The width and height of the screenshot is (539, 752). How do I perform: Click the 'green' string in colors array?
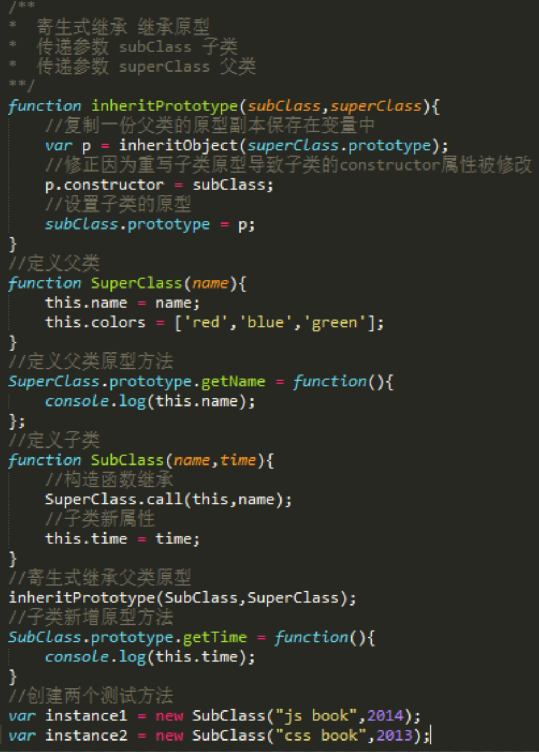pos(334,322)
